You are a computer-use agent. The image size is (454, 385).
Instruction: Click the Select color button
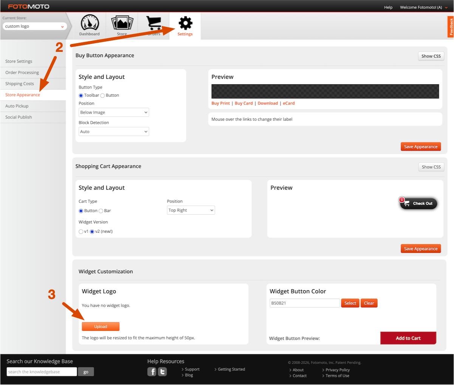click(350, 303)
